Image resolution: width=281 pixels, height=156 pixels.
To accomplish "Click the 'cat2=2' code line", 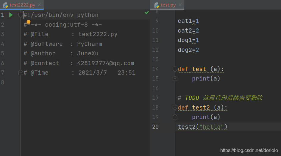I will tap(188, 30).
